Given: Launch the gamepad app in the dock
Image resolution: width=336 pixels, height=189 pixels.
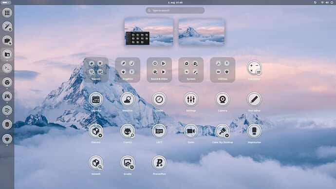Looking at the screenshot, I should pos(7,96).
